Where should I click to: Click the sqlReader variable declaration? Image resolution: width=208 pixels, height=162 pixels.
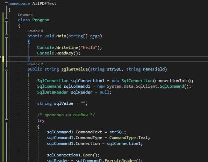(81, 92)
